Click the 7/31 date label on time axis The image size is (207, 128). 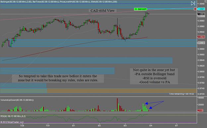[48, 125]
